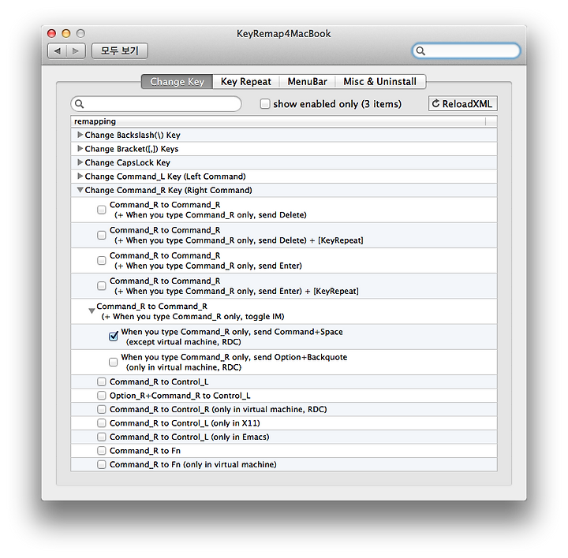Click the magnifier icon in the remapping filter

coord(80,104)
